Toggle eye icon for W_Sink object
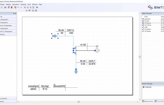Screen dimensions: 164x105 (143, 21)
